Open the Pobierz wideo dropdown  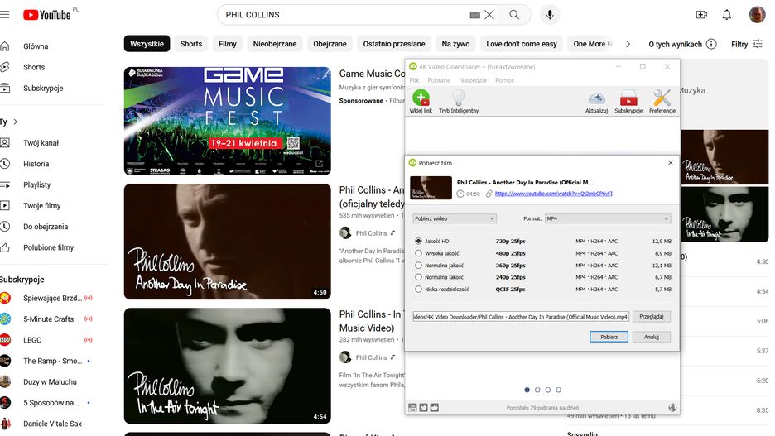[455, 218]
